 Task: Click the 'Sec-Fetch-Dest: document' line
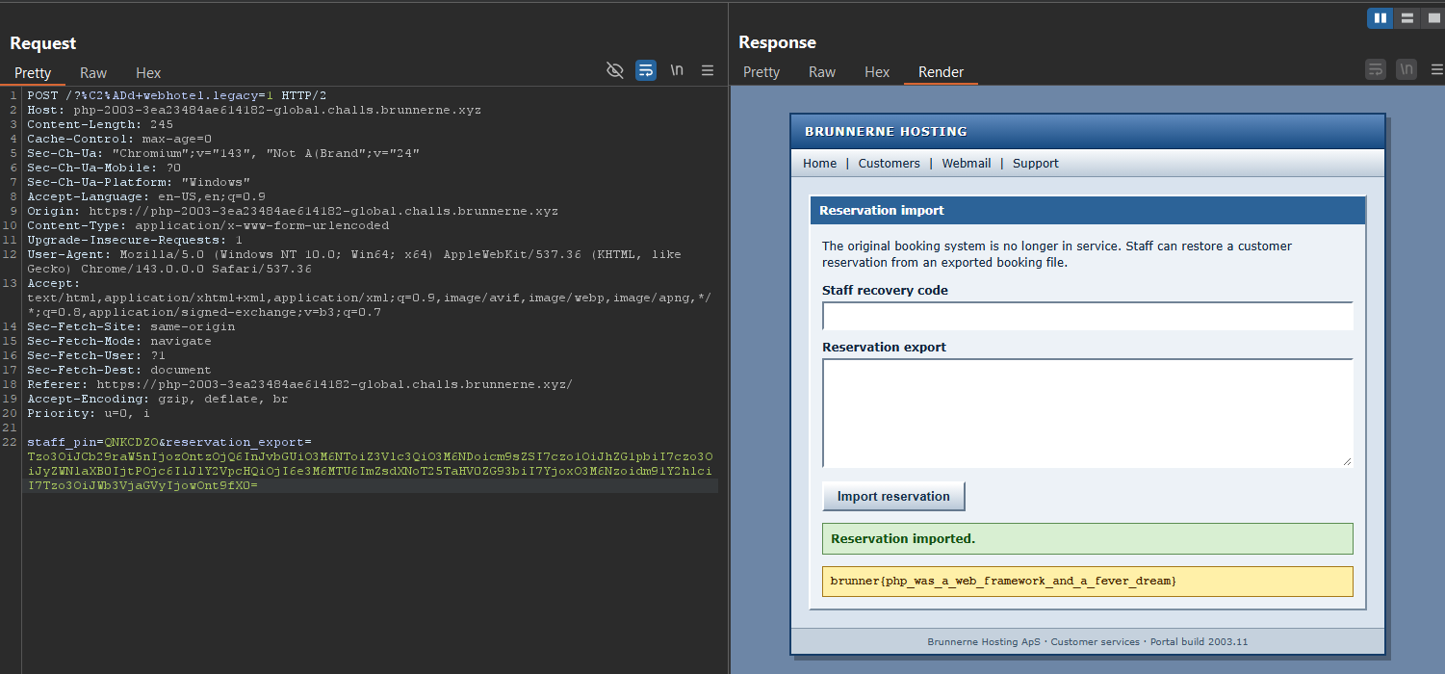click(119, 370)
